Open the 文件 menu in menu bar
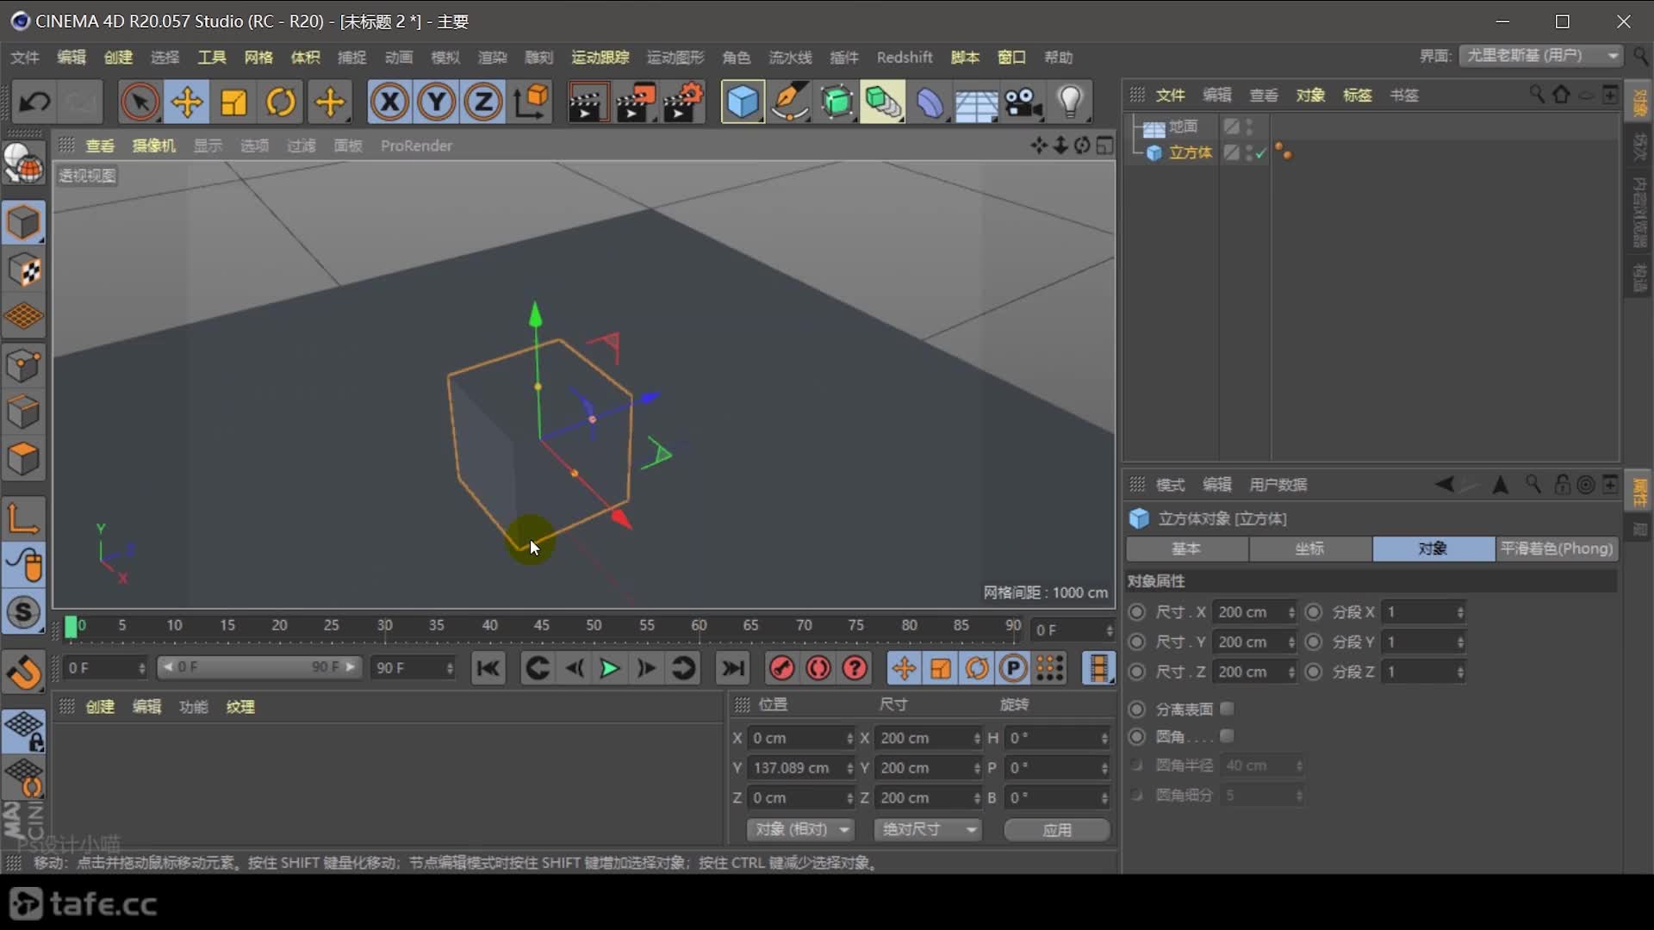The height and width of the screenshot is (930, 1654). (x=25, y=57)
